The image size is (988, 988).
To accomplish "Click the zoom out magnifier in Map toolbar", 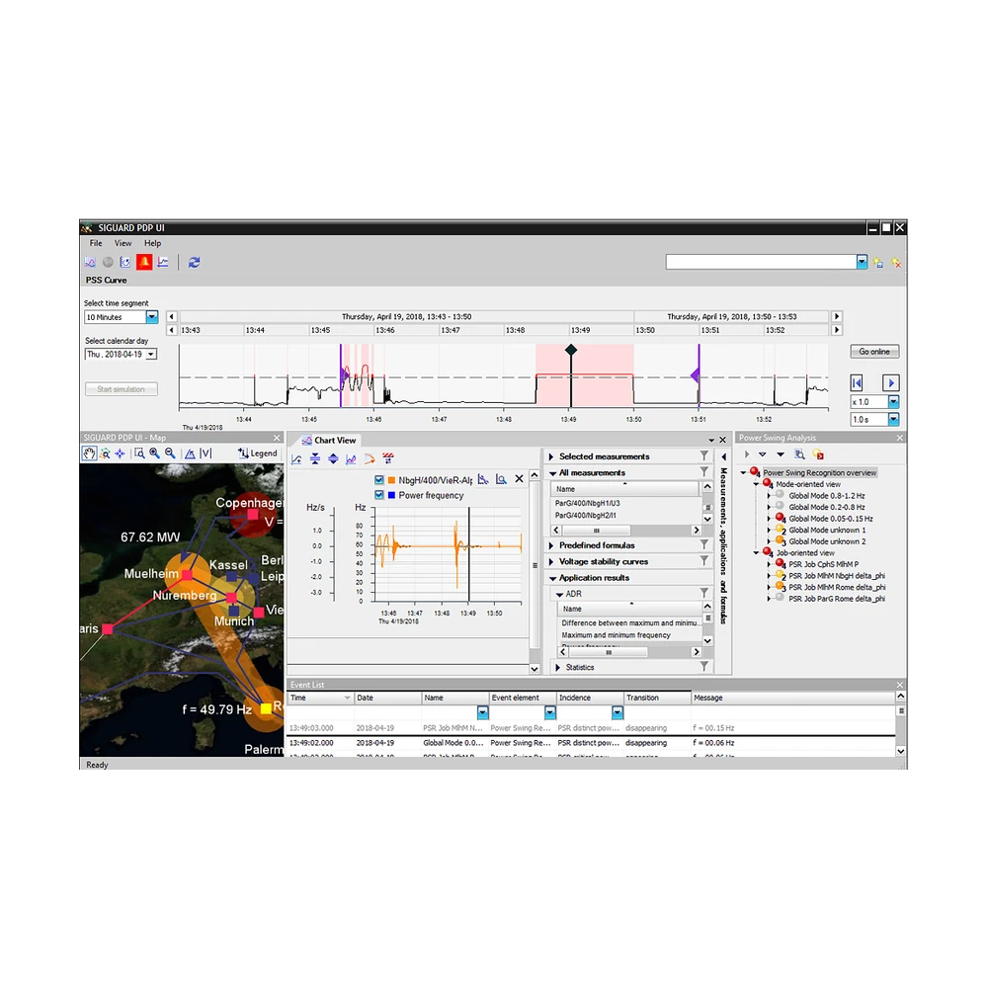I will (170, 453).
